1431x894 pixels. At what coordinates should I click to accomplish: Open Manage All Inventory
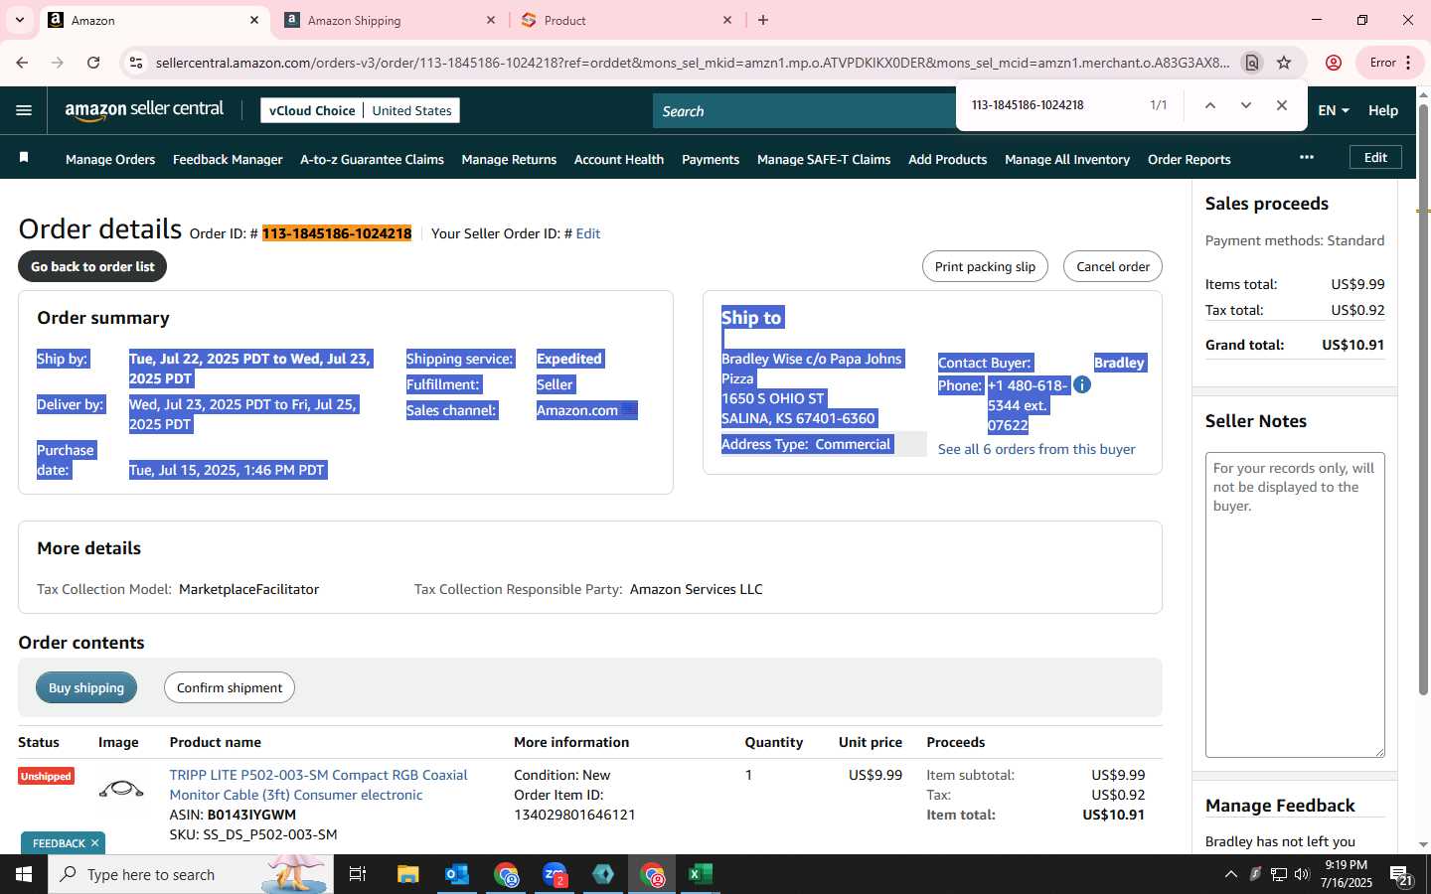[x=1067, y=159]
